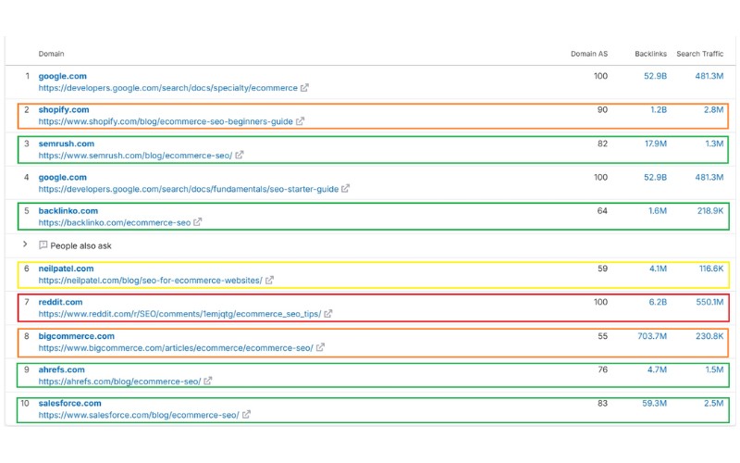Select Domain AS value 59 for neilpatel.com

pyautogui.click(x=603, y=269)
